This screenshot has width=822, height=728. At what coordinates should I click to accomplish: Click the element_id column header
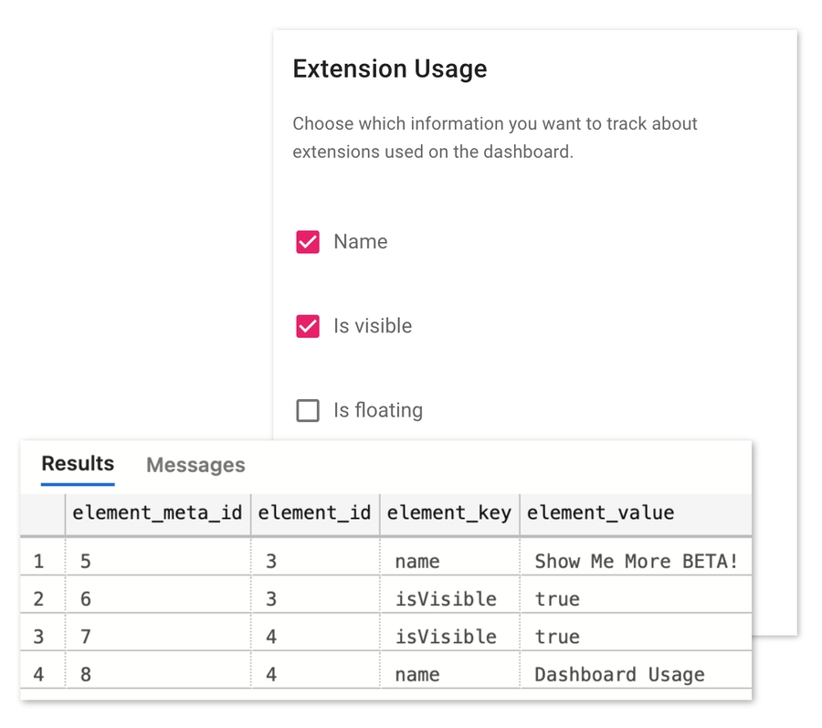(314, 513)
